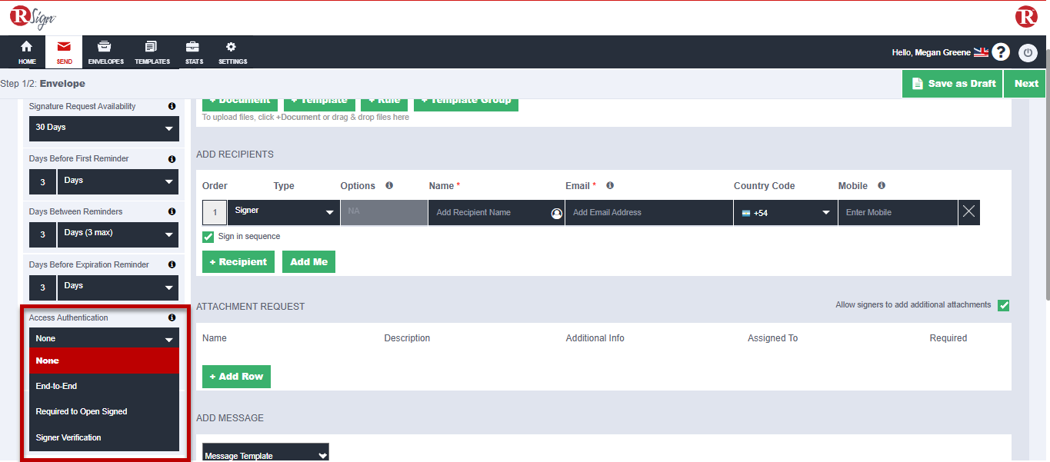Image resolution: width=1050 pixels, height=462 pixels.
Task: Disable allow signers to add additional attachments
Action: pyautogui.click(x=1003, y=305)
